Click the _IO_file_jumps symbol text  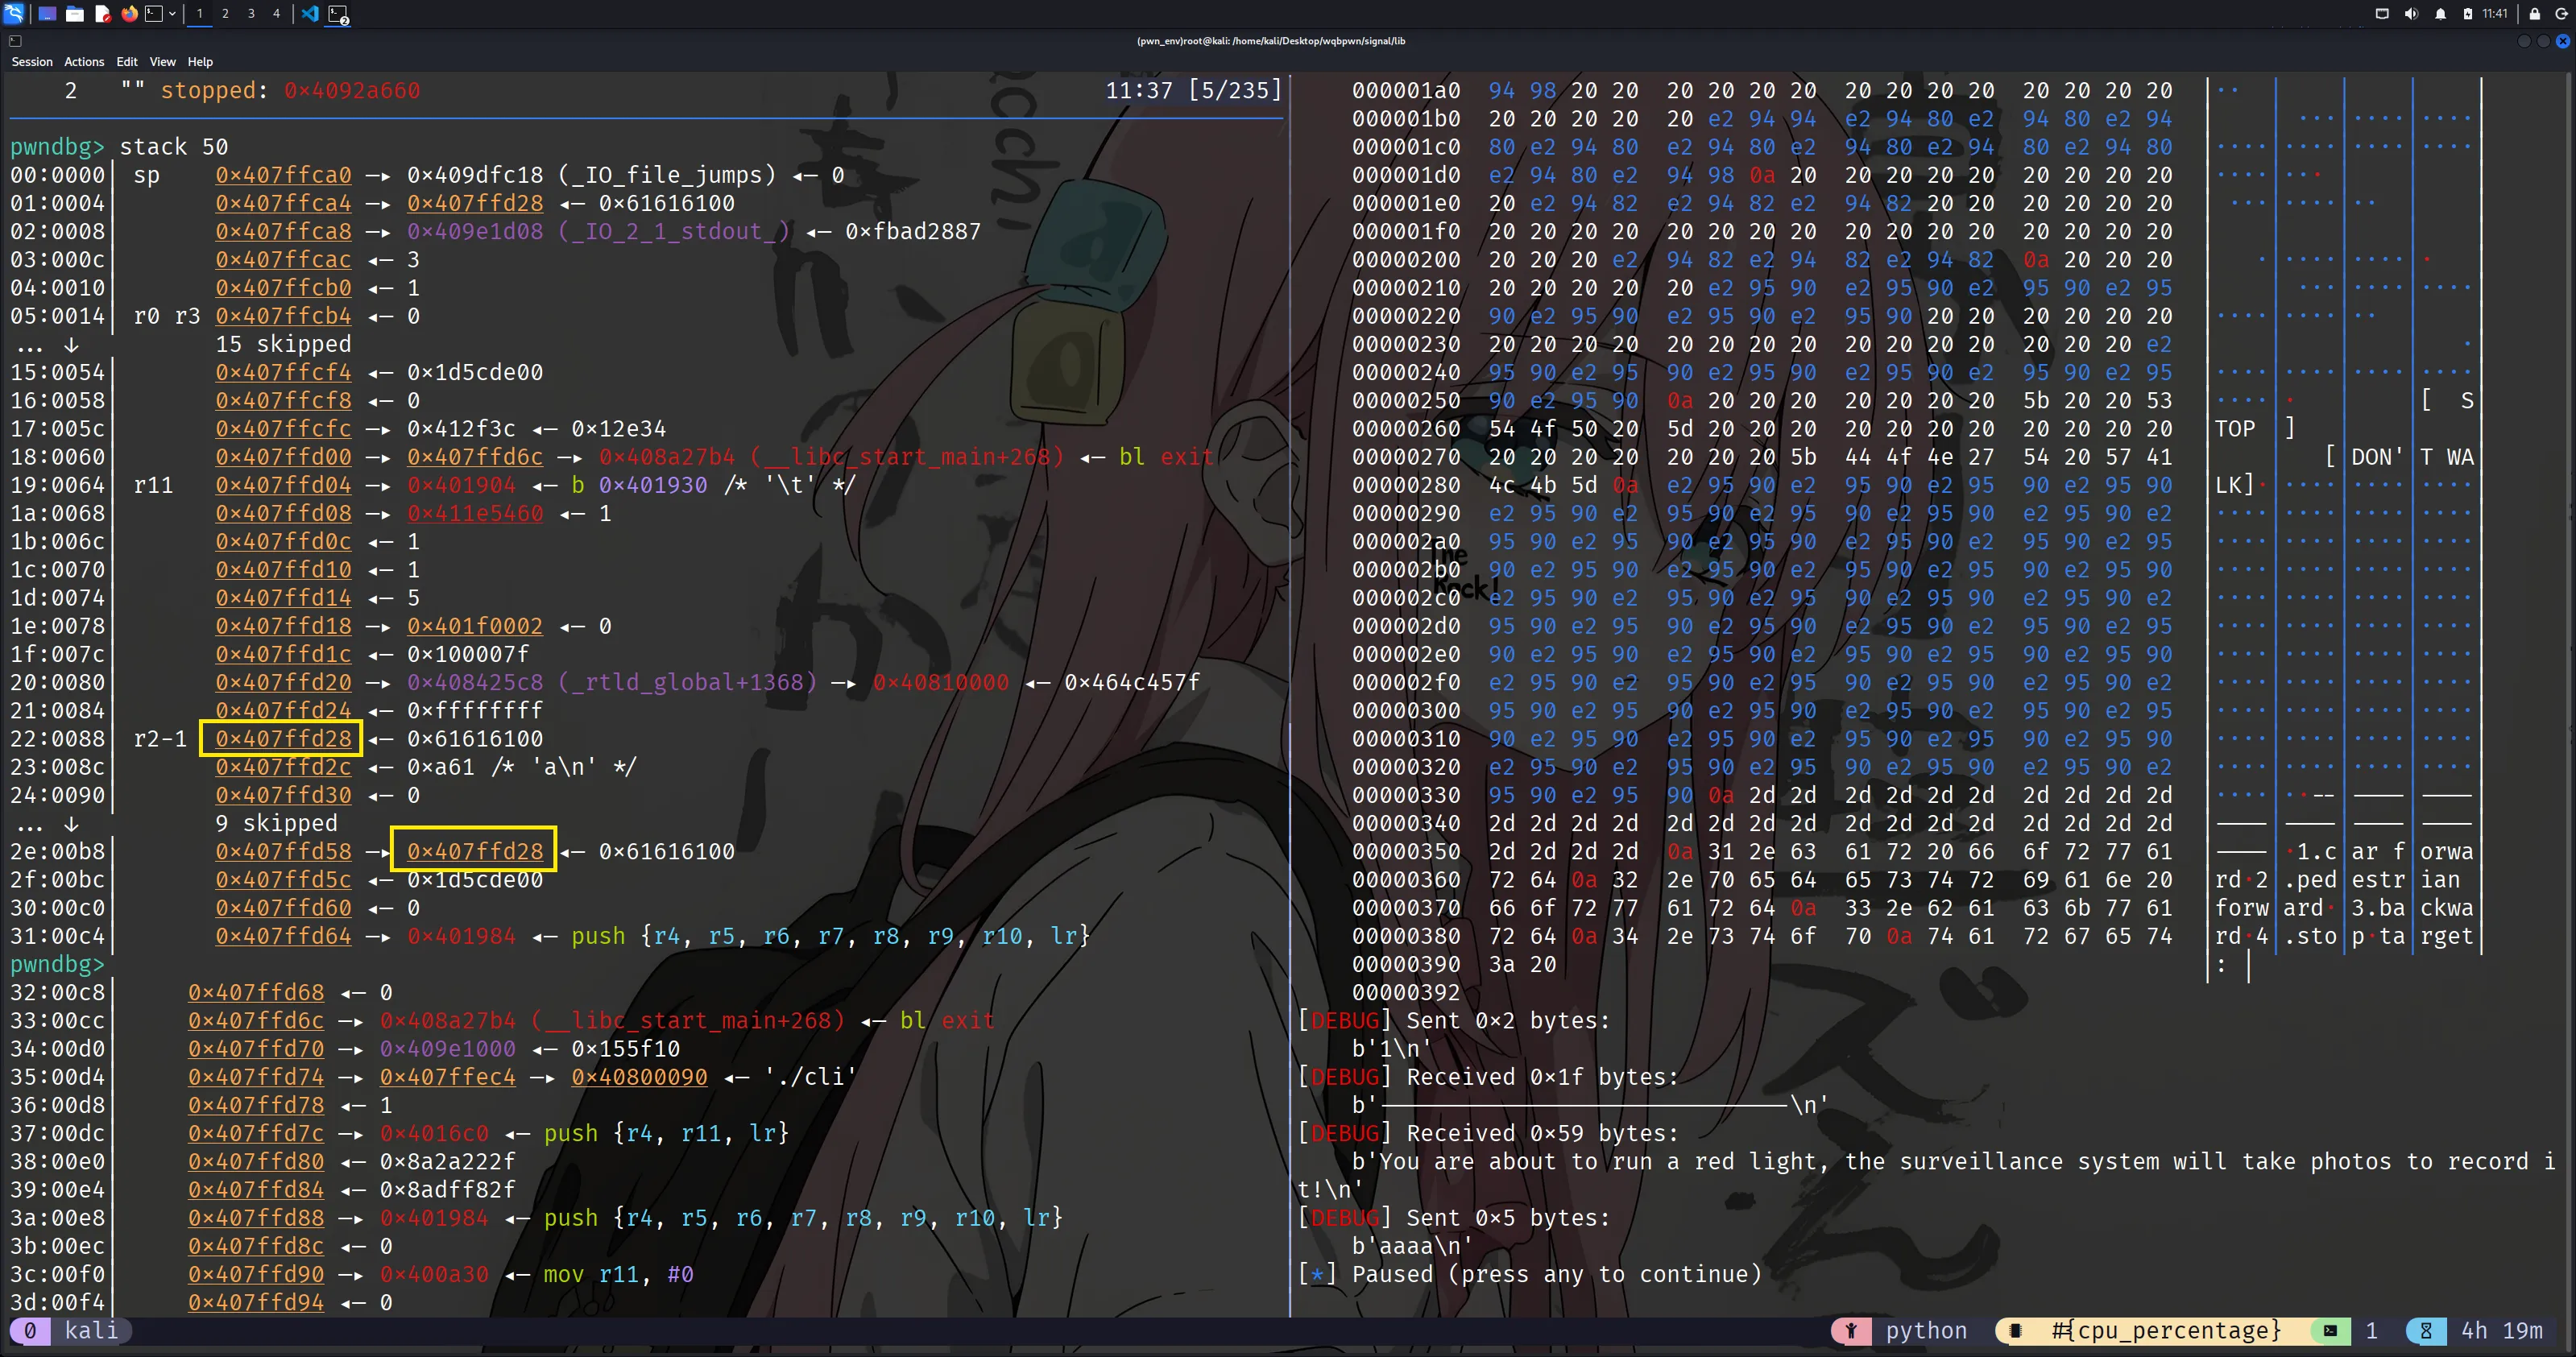[x=667, y=175]
